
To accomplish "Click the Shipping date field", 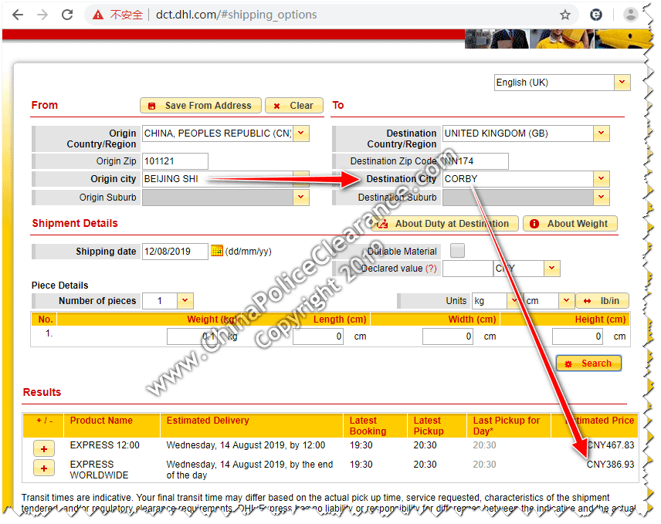I will pos(175,252).
